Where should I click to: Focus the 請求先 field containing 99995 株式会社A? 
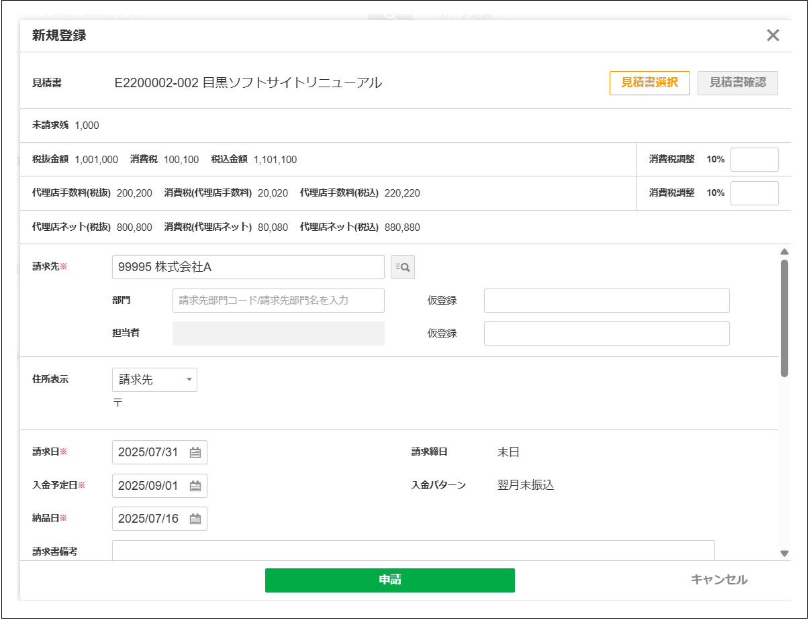pyautogui.click(x=248, y=267)
